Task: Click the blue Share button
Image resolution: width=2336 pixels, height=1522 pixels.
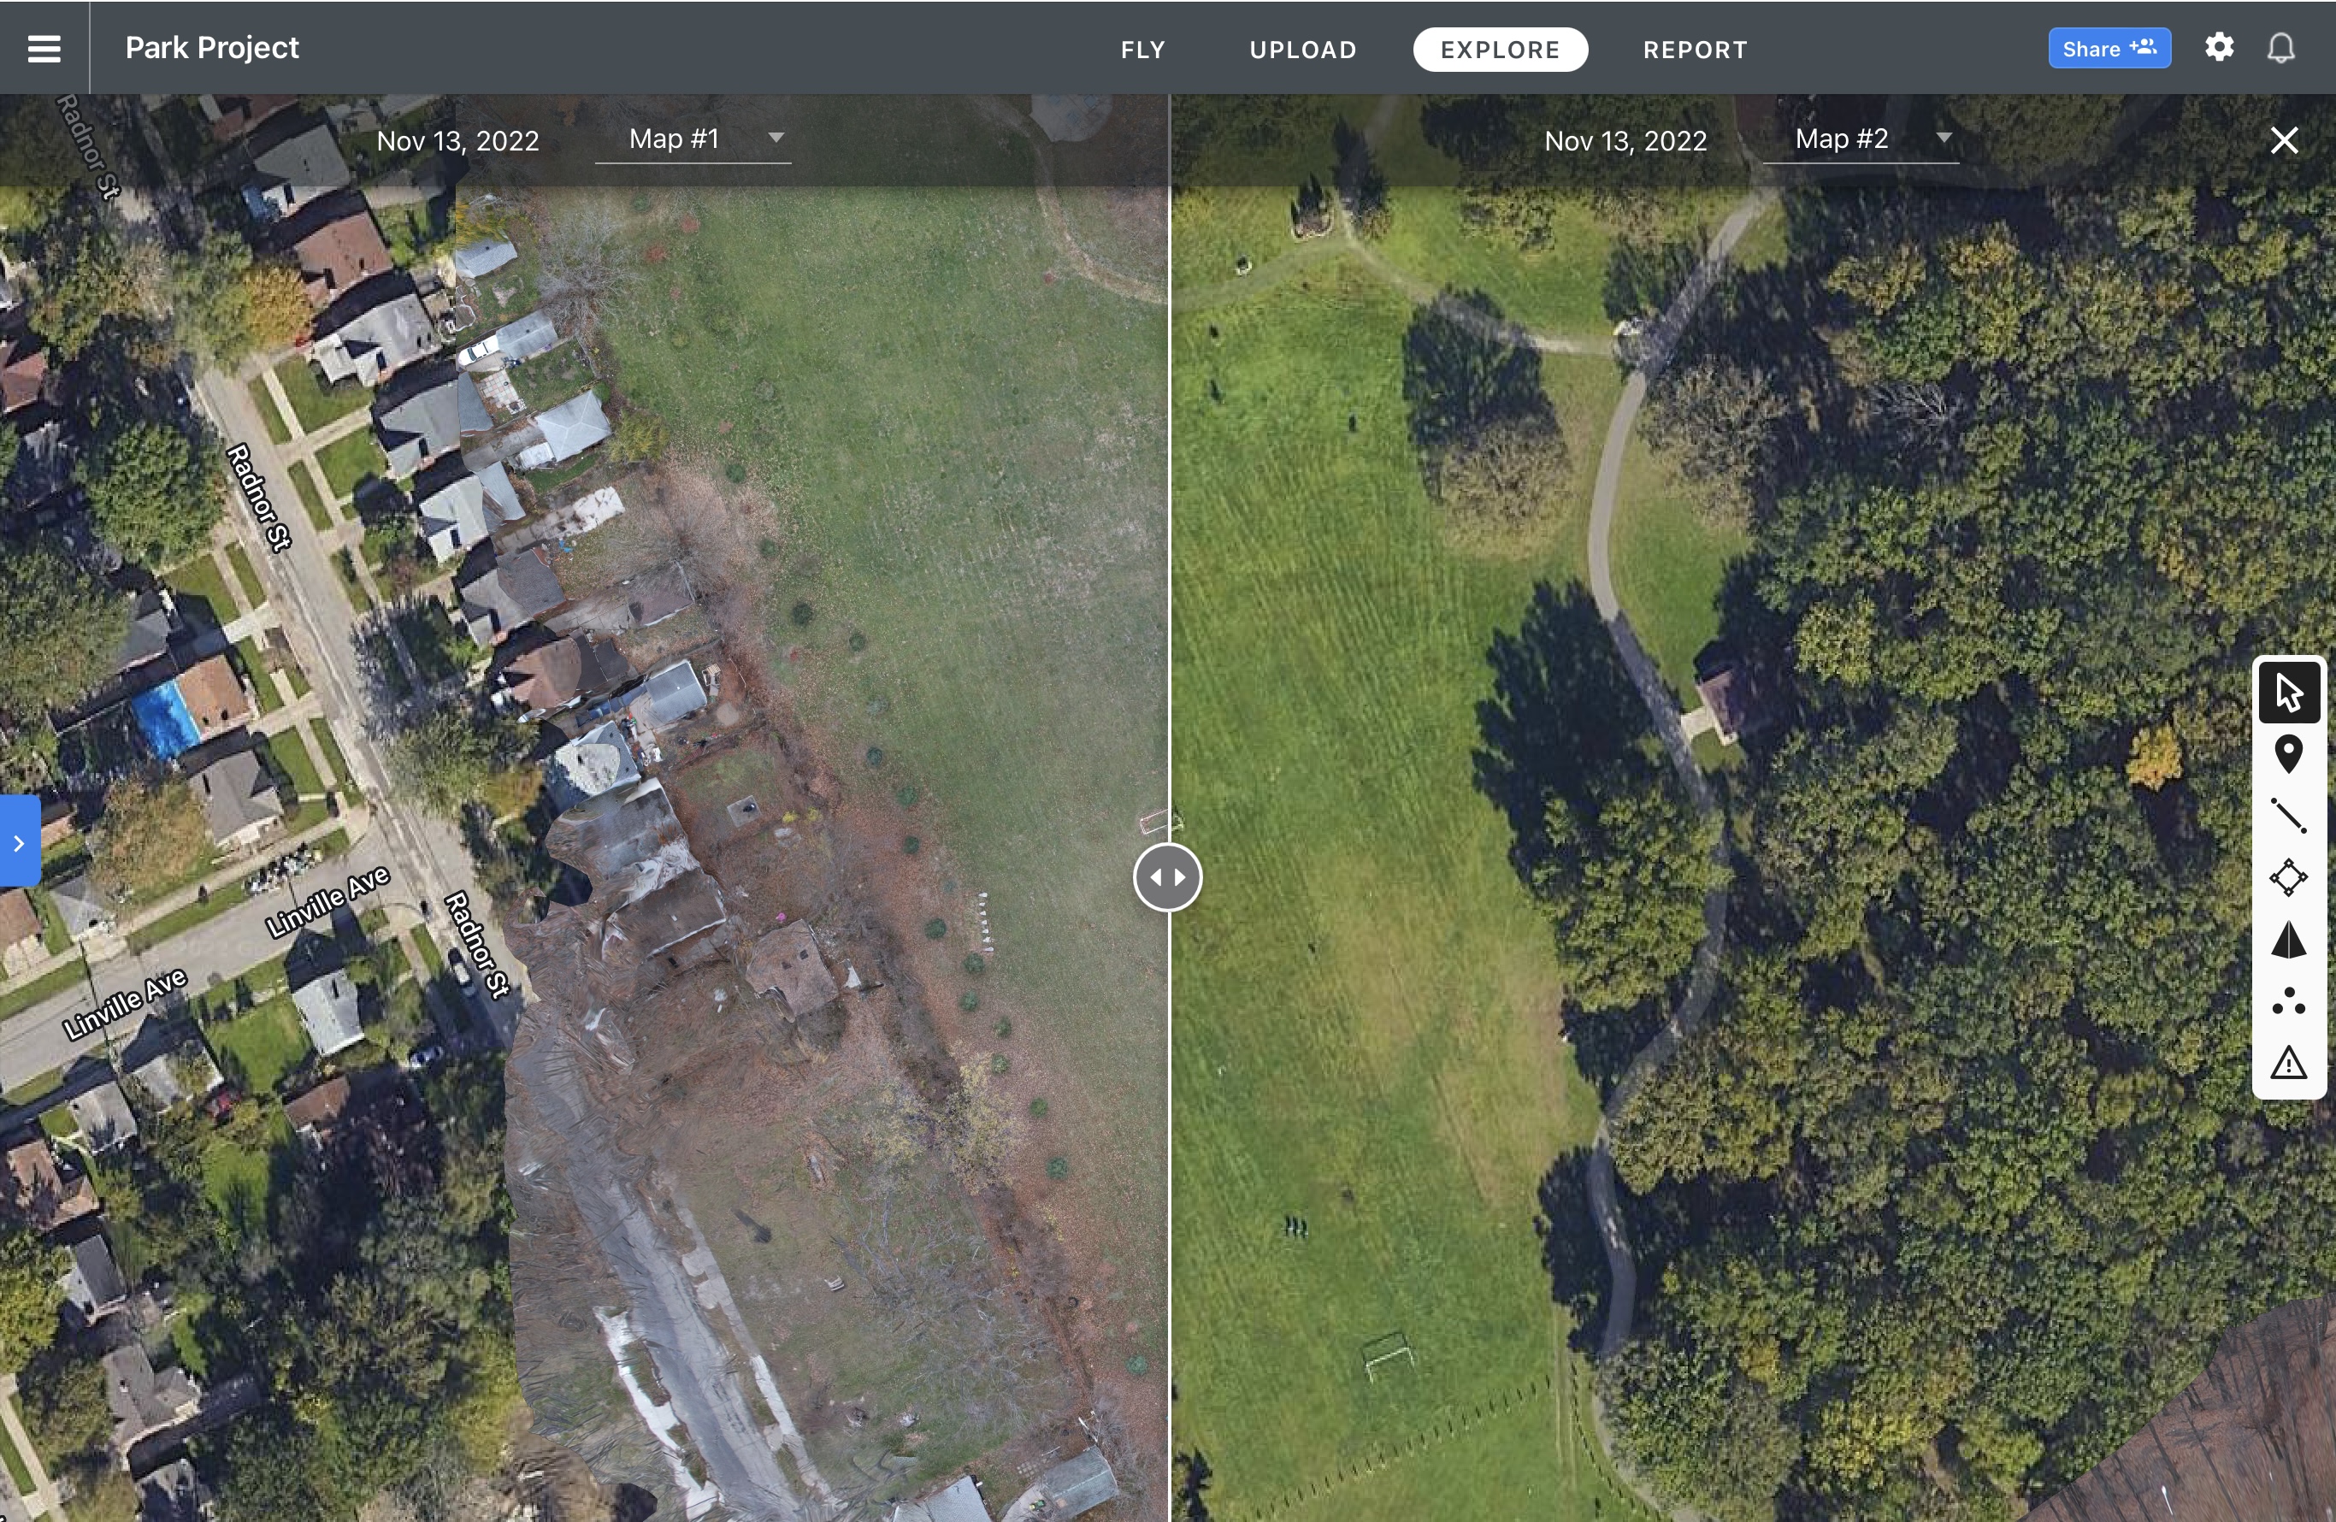Action: pyautogui.click(x=2109, y=48)
